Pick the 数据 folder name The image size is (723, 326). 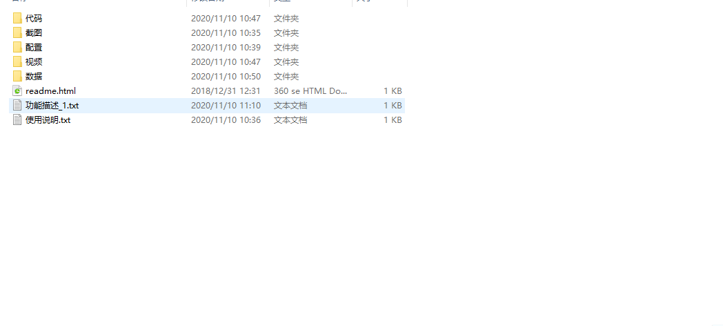[x=34, y=76]
